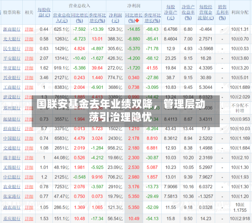252x223 pixels.
Task: Sort by 营业总收入(元) column header
Action: click(x=61, y=18)
